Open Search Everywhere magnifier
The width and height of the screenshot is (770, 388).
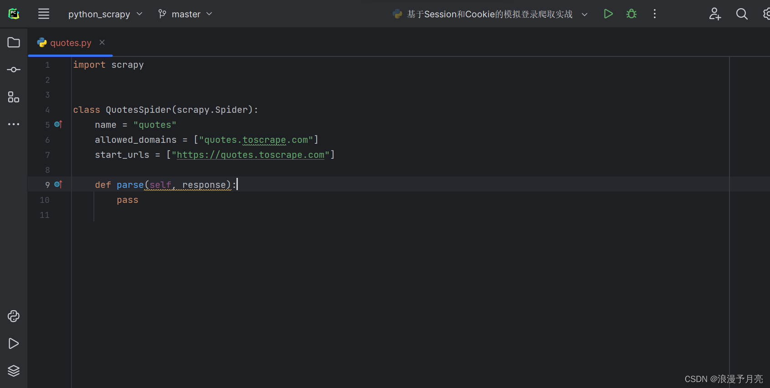click(x=742, y=14)
